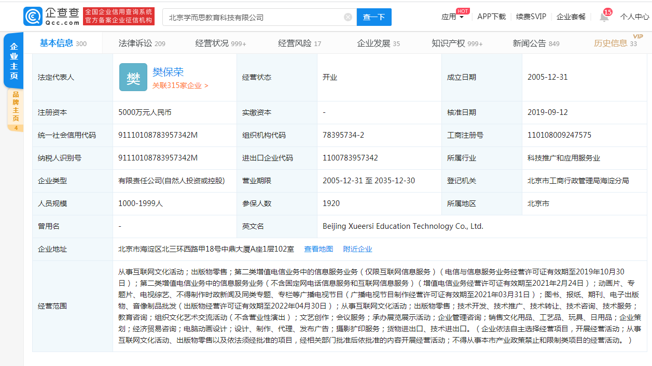Open the 企业发展 tab
Screen dimensions: 652x366
(x=378, y=43)
